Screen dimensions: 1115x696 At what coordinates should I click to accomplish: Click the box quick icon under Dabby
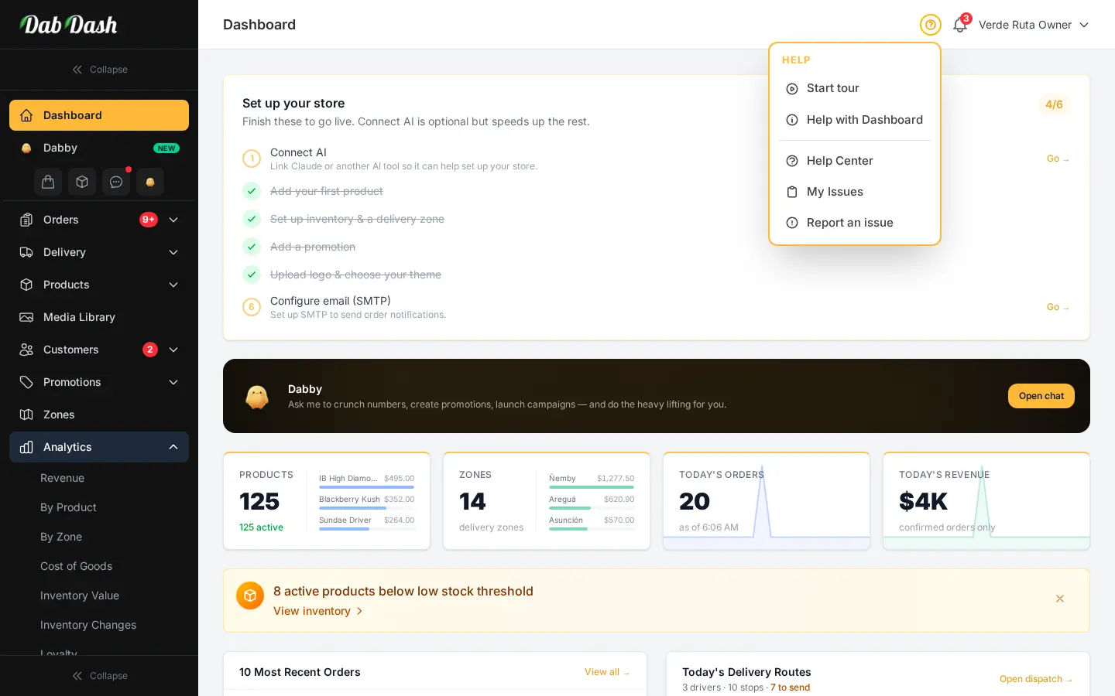(x=82, y=182)
